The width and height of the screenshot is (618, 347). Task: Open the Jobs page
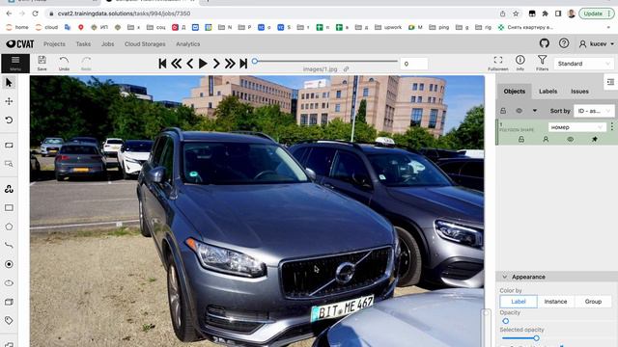(x=107, y=44)
